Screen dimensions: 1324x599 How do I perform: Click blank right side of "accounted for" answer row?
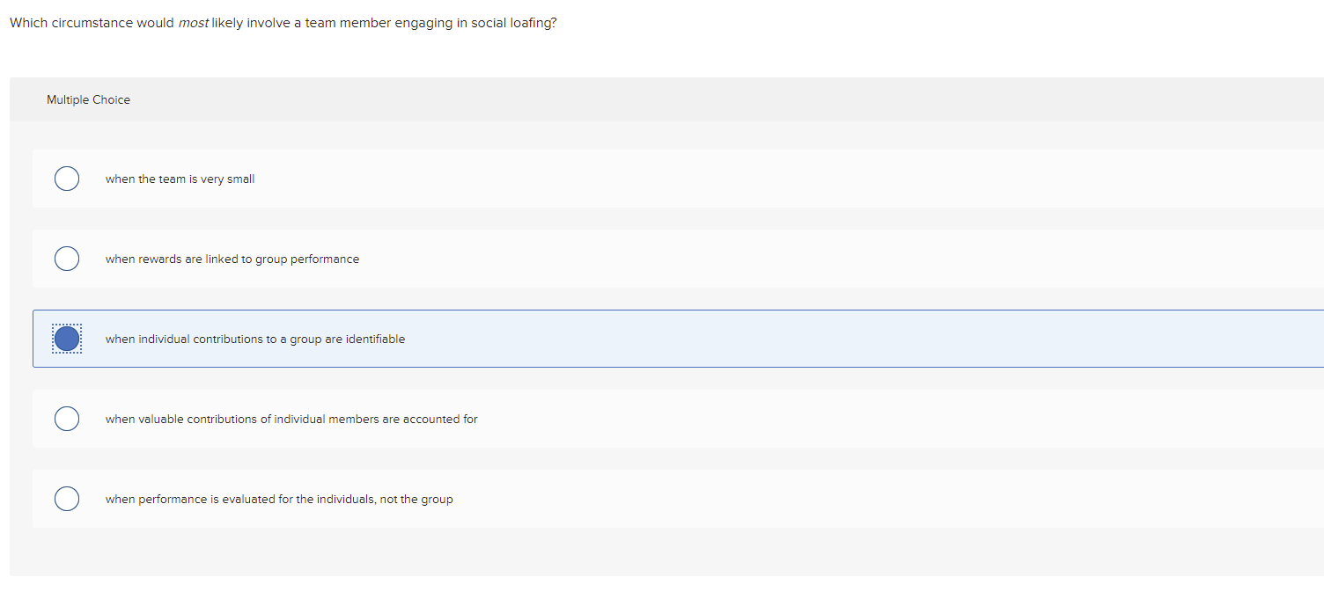(880, 419)
